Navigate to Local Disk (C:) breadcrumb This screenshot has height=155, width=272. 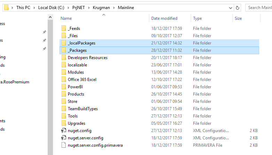coord(51,8)
